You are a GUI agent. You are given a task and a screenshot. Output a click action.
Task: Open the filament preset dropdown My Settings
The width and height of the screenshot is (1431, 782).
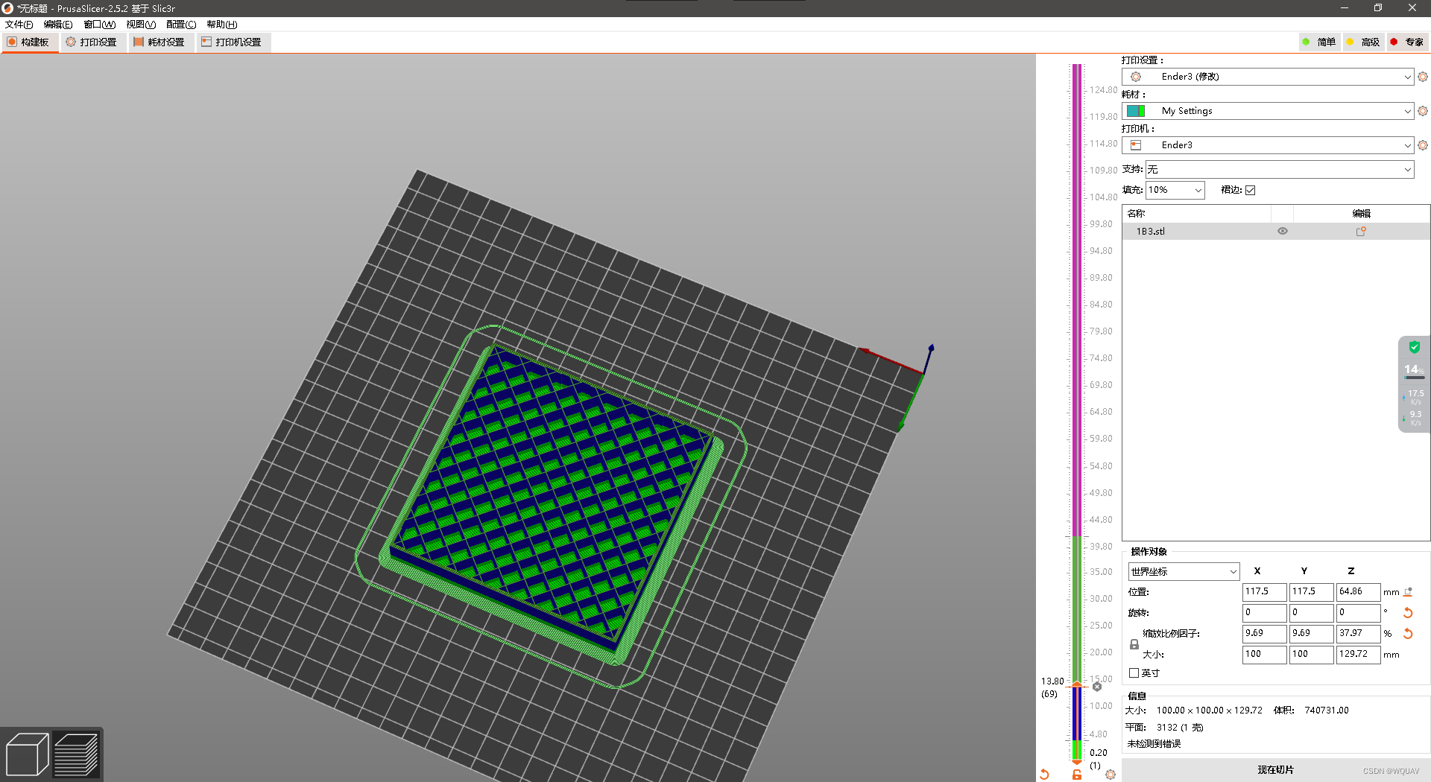(x=1267, y=111)
